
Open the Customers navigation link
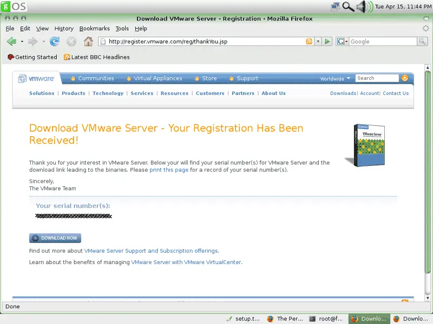pos(210,93)
